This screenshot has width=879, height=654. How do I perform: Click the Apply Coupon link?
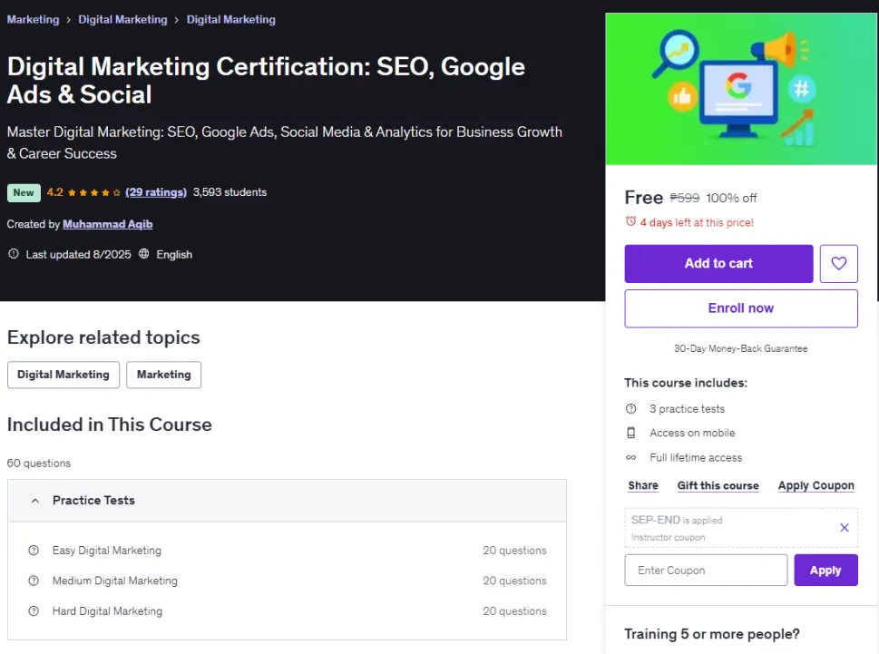(x=816, y=485)
